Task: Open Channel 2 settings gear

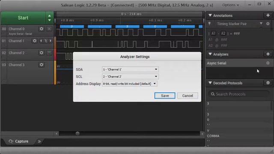Action: pyautogui.click(x=42, y=53)
